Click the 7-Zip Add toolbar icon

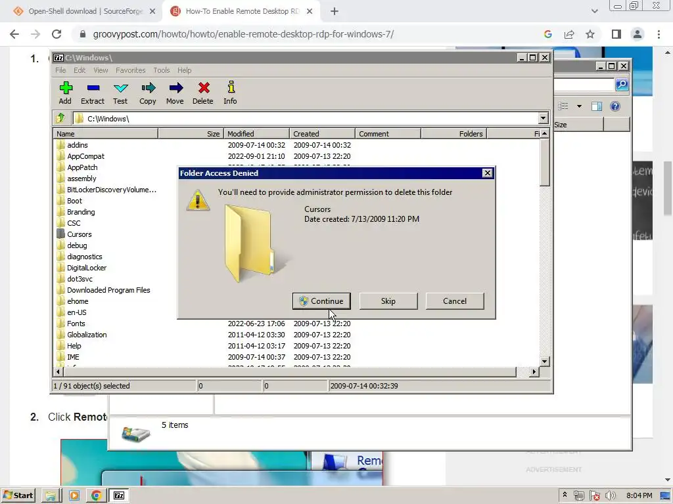(x=65, y=93)
